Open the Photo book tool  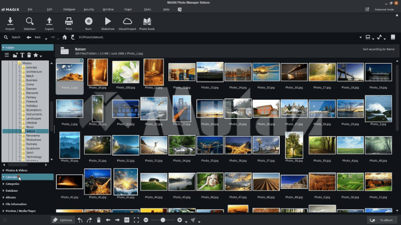[x=147, y=21]
